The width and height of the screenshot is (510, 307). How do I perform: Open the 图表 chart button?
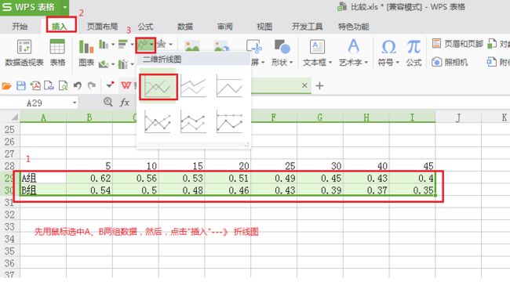(x=86, y=47)
